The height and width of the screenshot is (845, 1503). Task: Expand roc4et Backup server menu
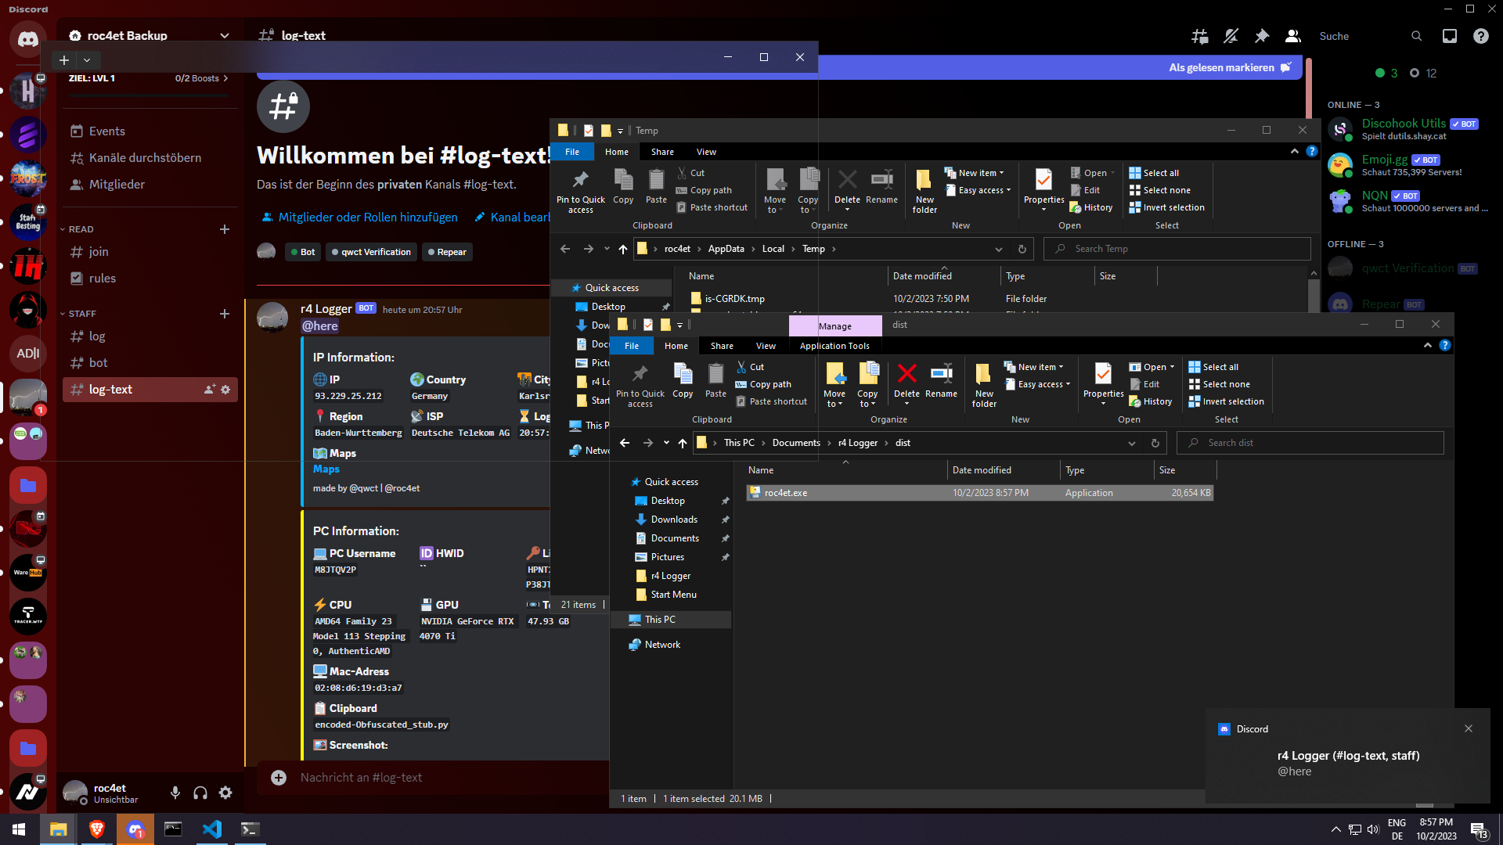(225, 35)
